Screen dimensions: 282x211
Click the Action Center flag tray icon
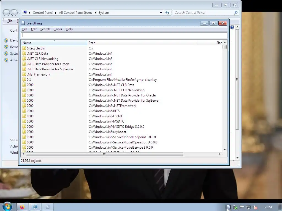tap(242, 207)
